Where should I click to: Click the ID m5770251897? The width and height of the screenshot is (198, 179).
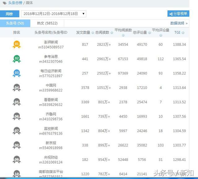[x=51, y=76]
